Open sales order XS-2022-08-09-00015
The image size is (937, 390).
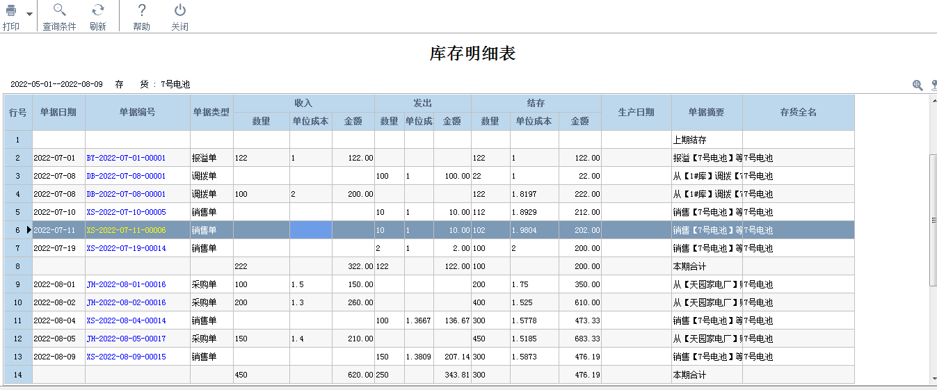pos(126,357)
